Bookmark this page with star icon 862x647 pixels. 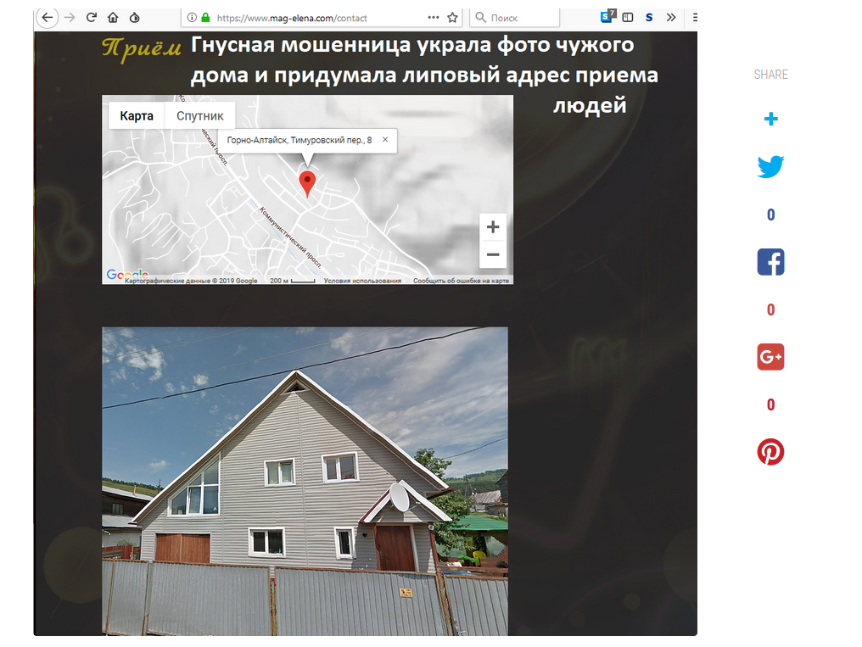[x=453, y=17]
